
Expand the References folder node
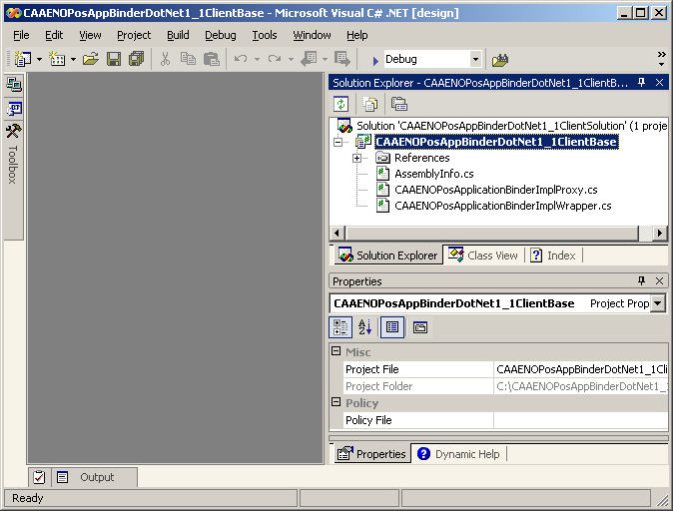point(356,158)
